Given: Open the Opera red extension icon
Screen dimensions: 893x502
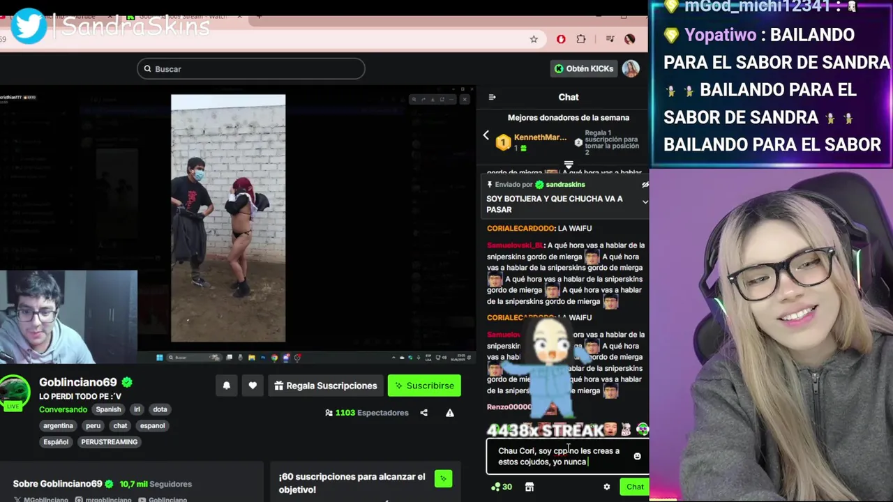Looking at the screenshot, I should [561, 39].
